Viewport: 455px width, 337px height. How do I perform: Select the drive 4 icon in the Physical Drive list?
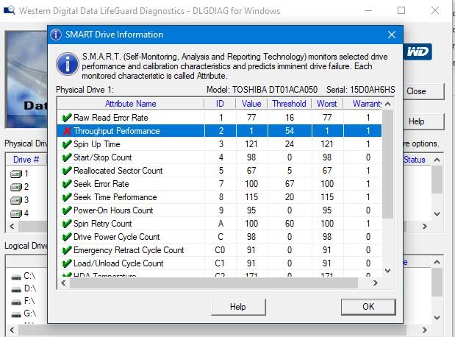(16, 213)
